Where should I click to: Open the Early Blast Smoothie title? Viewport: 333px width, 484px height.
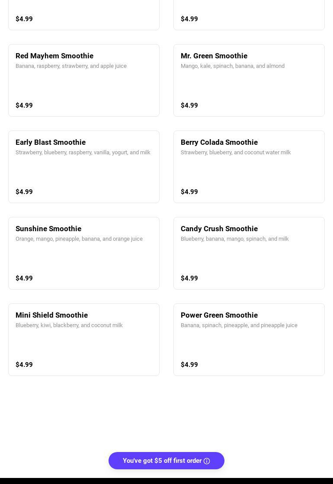51,142
